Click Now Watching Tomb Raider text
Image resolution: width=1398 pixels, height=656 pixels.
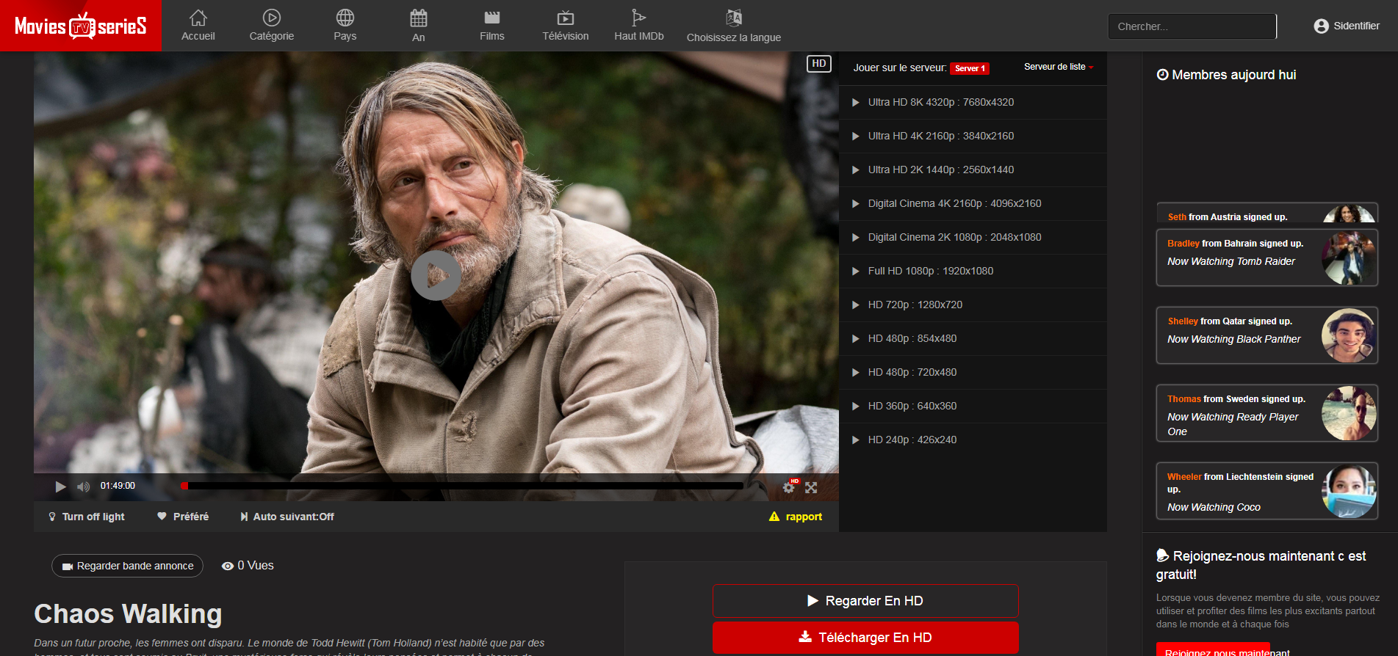tap(1231, 261)
